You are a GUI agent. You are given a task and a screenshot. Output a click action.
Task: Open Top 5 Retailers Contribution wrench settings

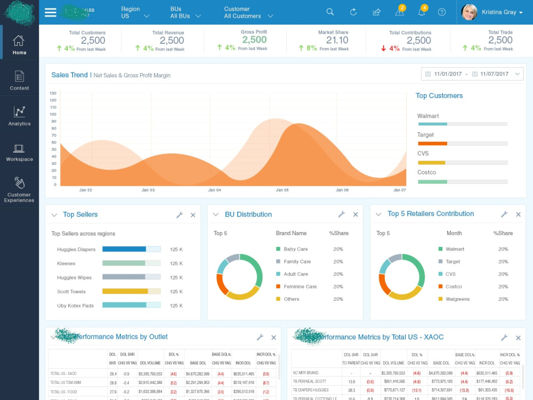point(504,214)
